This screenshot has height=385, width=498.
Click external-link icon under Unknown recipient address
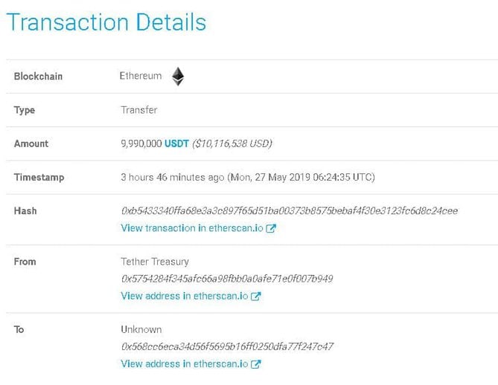(x=255, y=364)
